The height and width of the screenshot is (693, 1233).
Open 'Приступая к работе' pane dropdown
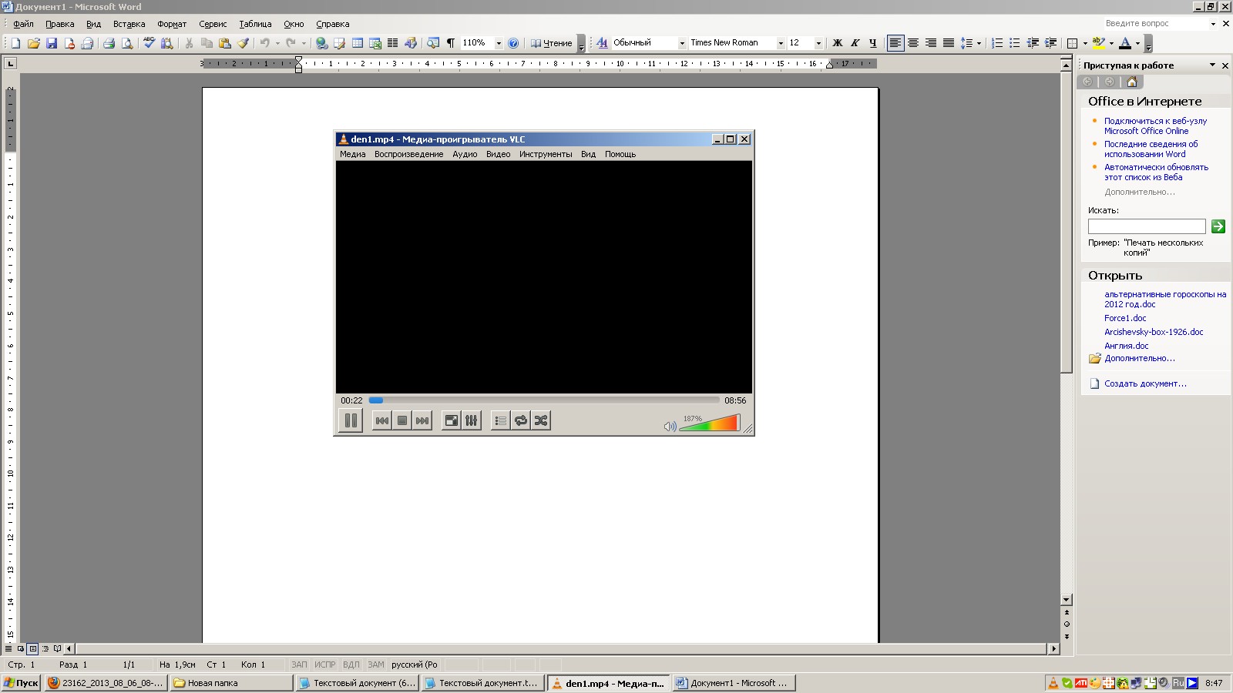(x=1212, y=65)
